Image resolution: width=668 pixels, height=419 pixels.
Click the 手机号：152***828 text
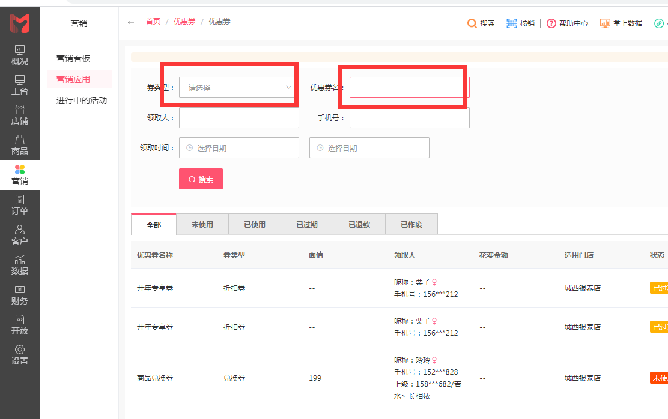coord(426,372)
